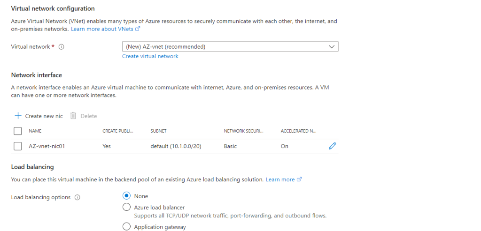The width and height of the screenshot is (481, 231).
Task: Click info icon next to Virtual network label
Action: click(x=62, y=47)
